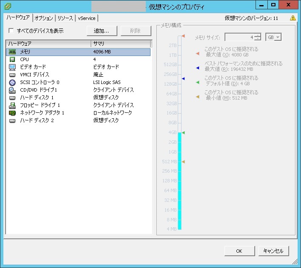Click the floppy drive (フロッピー ドライブ 1) icon

pos(12,105)
